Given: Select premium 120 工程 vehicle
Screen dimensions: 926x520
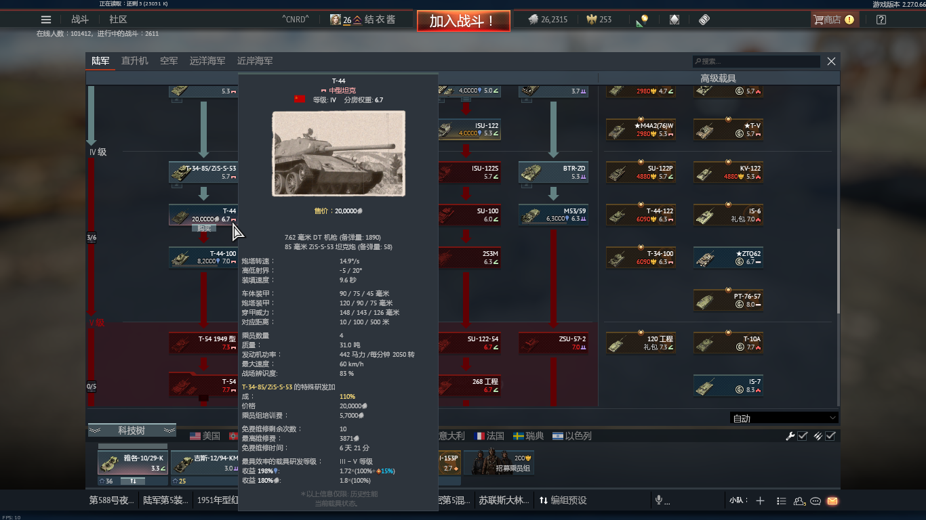Looking at the screenshot, I should [641, 343].
